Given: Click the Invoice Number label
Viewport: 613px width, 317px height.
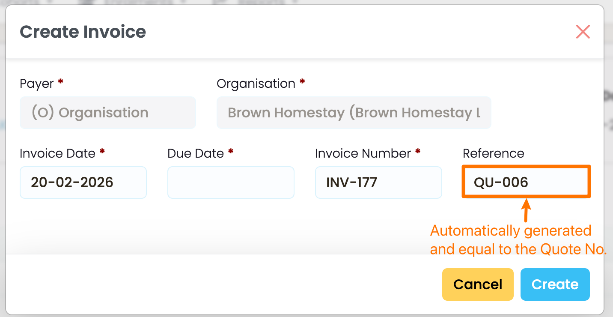Looking at the screenshot, I should 363,153.
